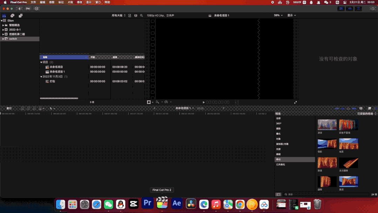Toggle the timeline index 索引 button
This screenshot has height=213, width=378.
(9, 108)
